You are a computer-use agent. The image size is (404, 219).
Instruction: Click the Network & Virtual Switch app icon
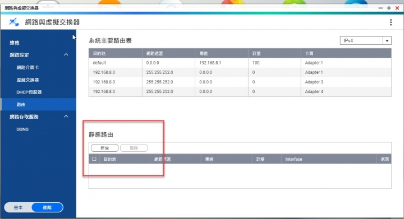click(14, 22)
